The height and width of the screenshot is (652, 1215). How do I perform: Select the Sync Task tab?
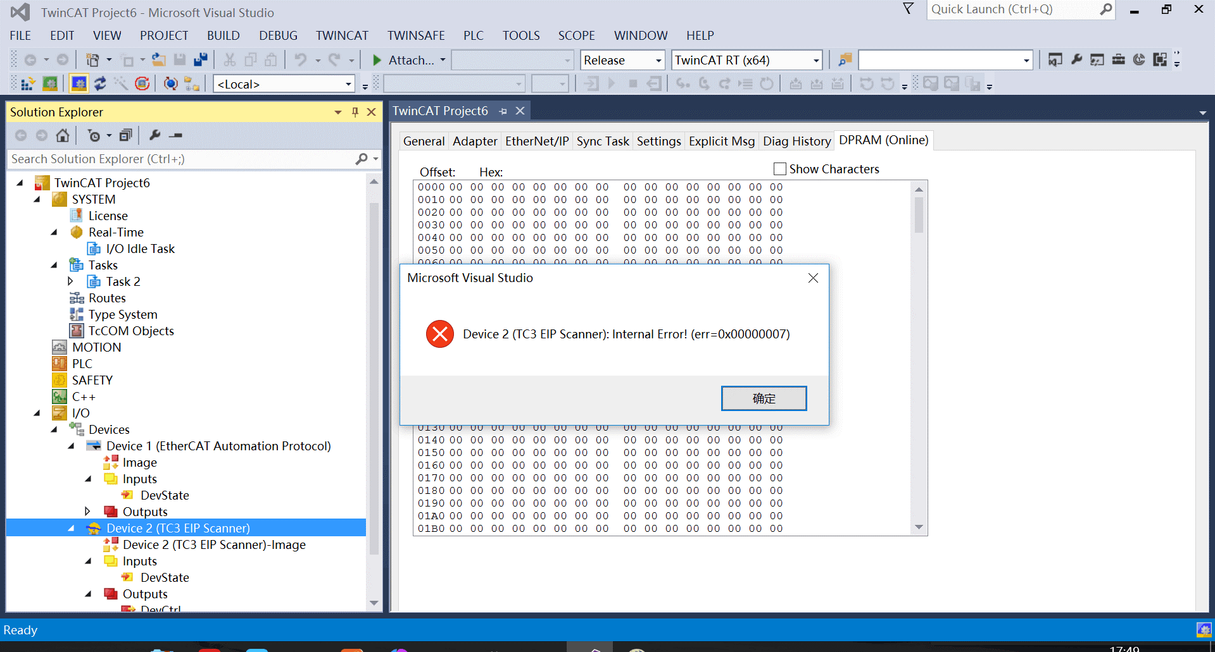pos(603,141)
